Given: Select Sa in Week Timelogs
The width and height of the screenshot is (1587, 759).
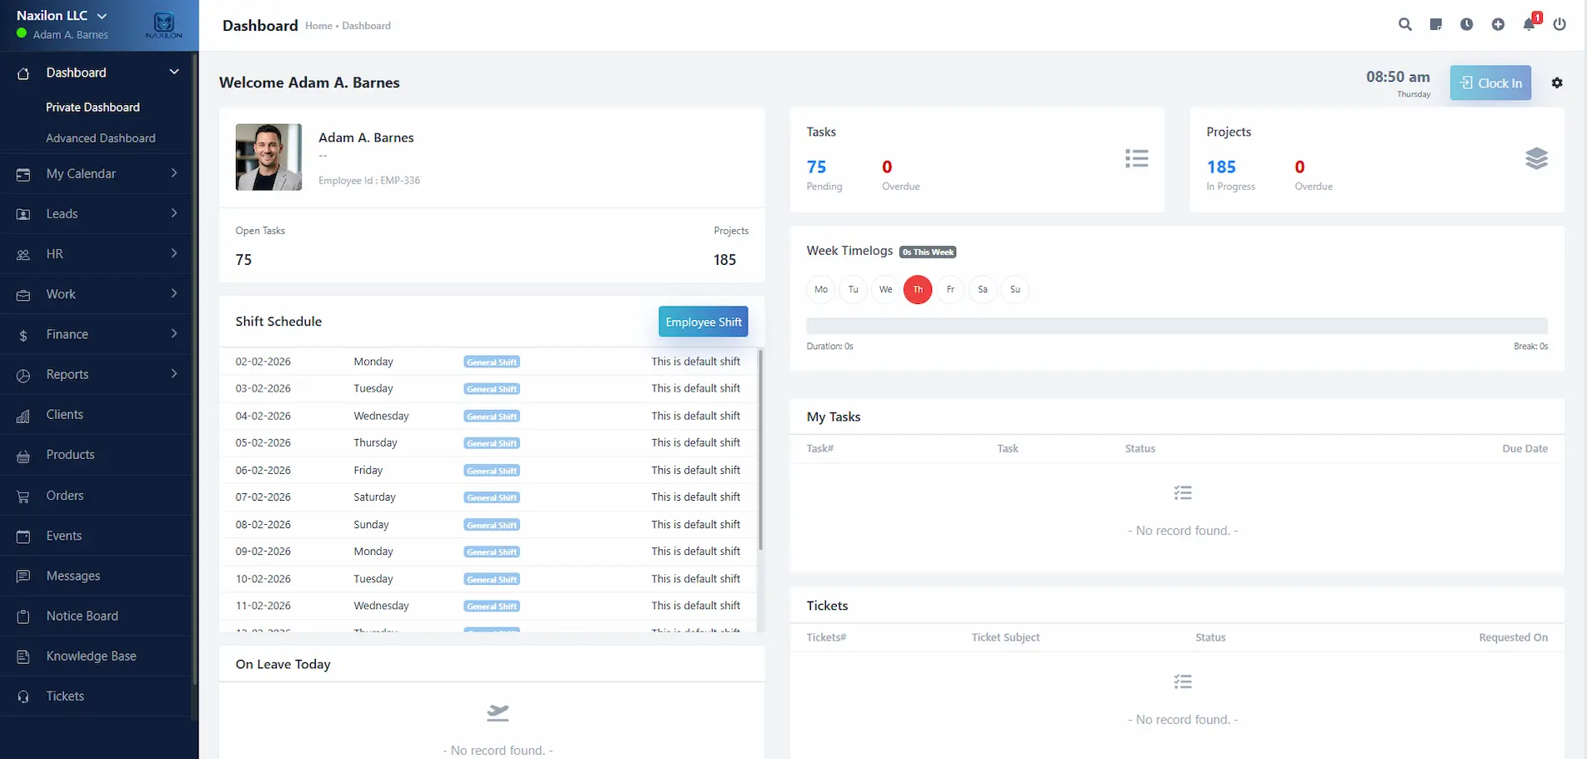Looking at the screenshot, I should click(x=983, y=289).
